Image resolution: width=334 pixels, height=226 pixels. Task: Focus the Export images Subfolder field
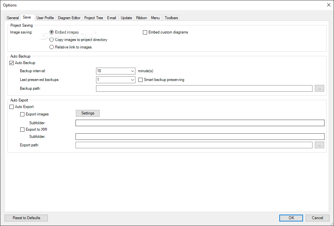(200, 123)
